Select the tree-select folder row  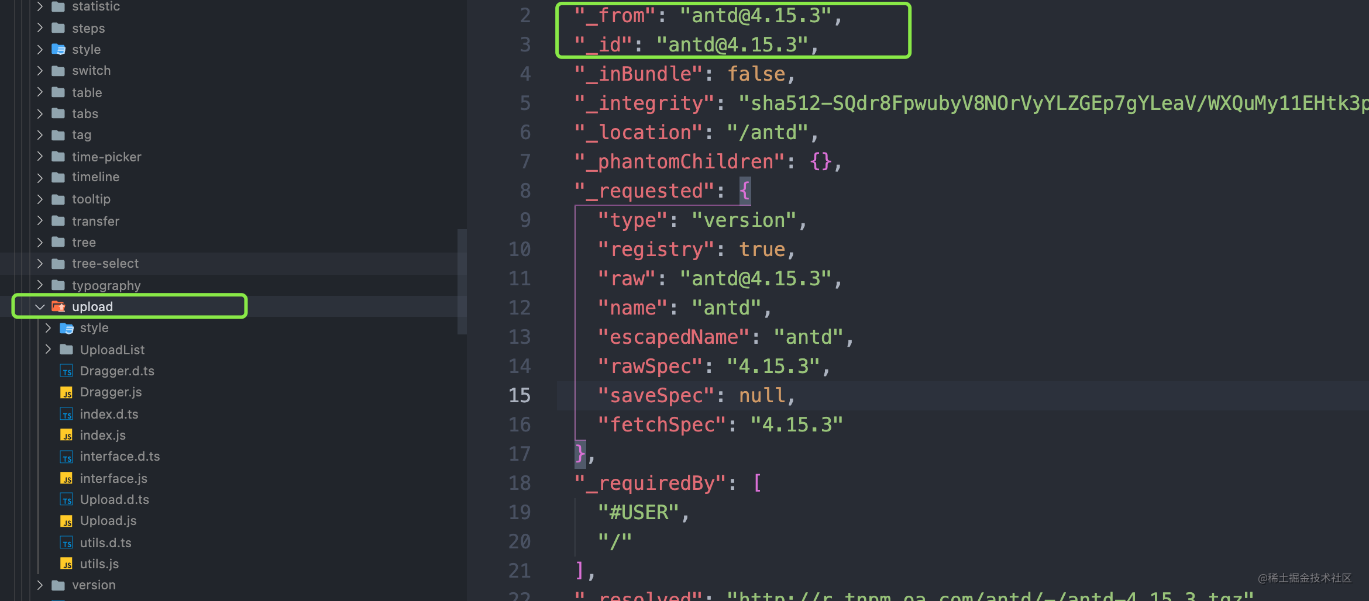(x=234, y=264)
